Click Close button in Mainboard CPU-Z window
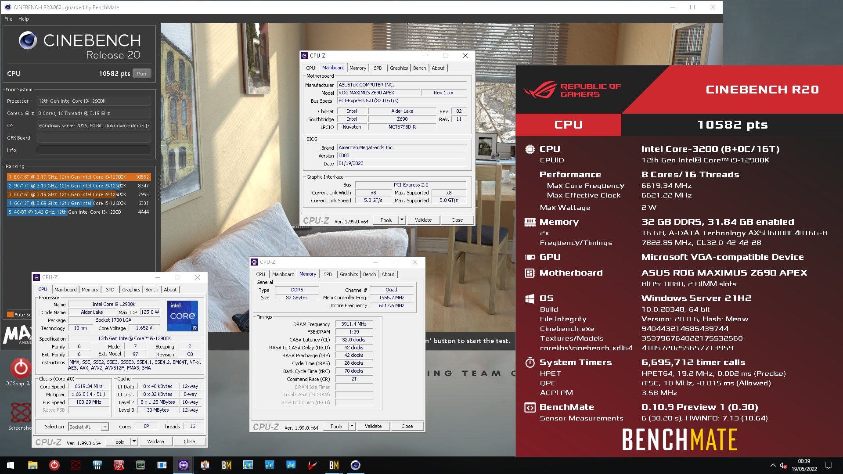The height and width of the screenshot is (474, 843). (457, 220)
